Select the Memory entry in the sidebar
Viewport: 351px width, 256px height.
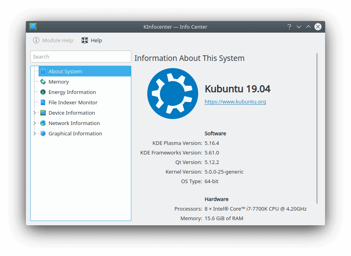[x=58, y=82]
